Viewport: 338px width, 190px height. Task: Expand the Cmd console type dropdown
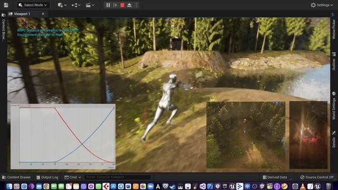click(73, 177)
